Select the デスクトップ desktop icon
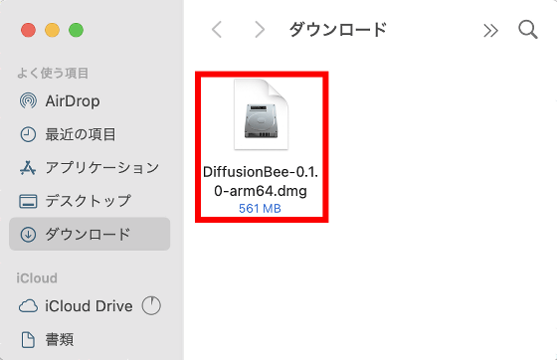The image size is (557, 360). 28,201
